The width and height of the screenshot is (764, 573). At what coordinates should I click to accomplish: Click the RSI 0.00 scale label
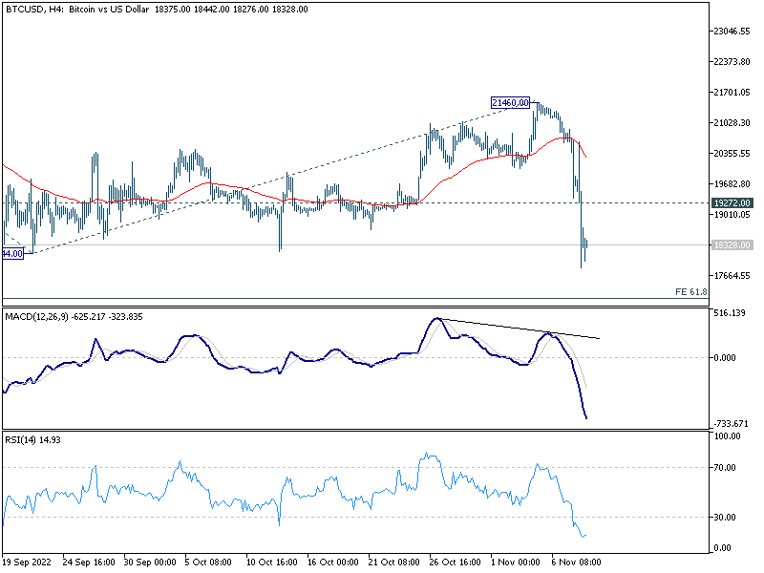tap(722, 548)
